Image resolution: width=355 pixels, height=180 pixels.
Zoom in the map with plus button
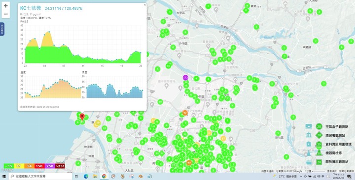point(5,6)
